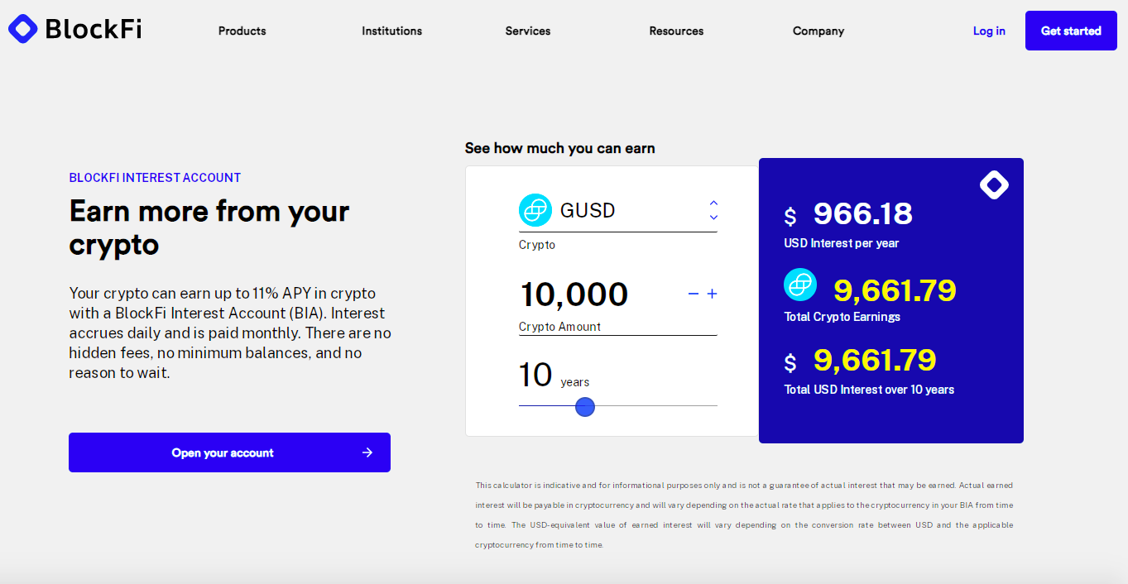Screen dimensions: 1128x584
Task: Click the 966.18 USD interest value
Action: (863, 214)
